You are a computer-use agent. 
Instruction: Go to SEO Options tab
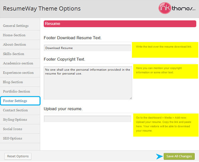click(20, 138)
